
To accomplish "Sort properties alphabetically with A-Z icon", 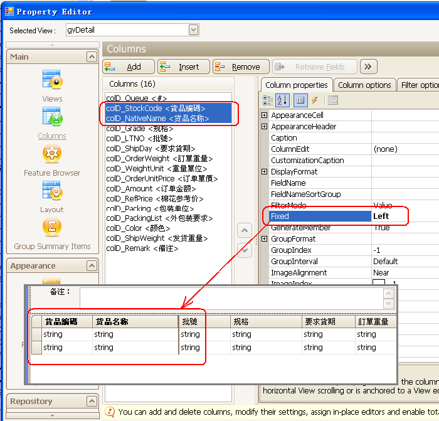I will [x=283, y=100].
